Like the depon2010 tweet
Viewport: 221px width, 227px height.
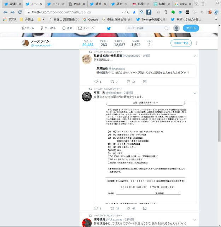128,82
